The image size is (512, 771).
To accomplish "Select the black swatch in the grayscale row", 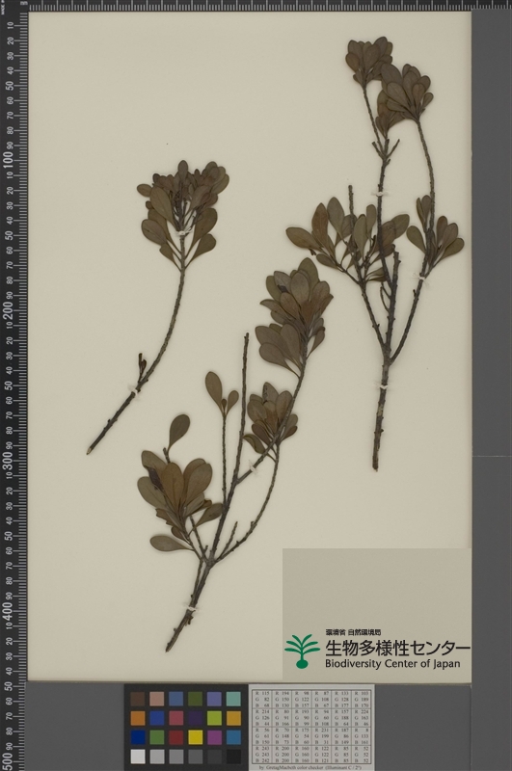I will 233,757.
